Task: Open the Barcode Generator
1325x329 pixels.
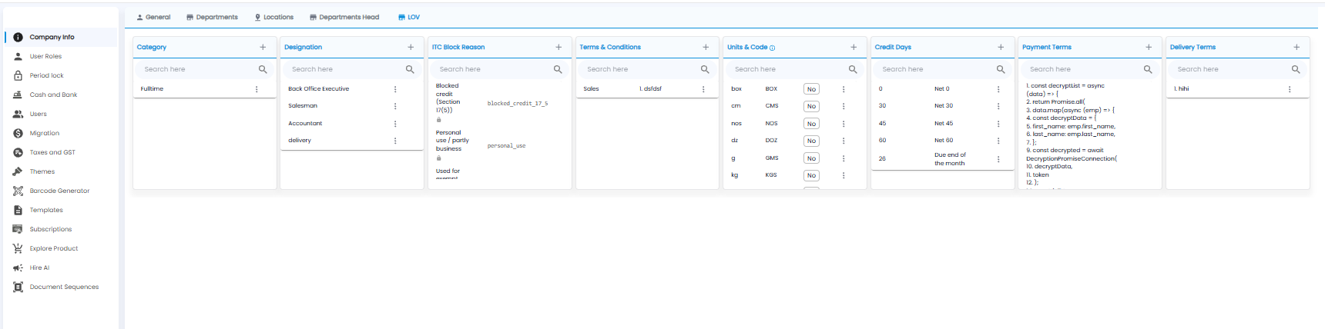Action: pyautogui.click(x=59, y=191)
